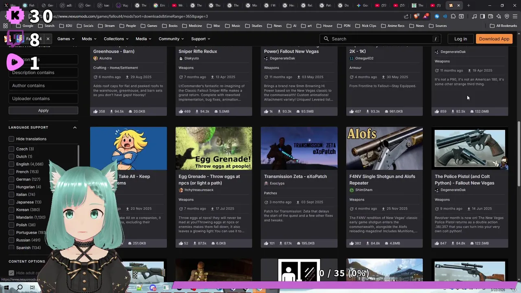Click inside the Description contains field
The width and height of the screenshot is (521, 293).
click(43, 72)
